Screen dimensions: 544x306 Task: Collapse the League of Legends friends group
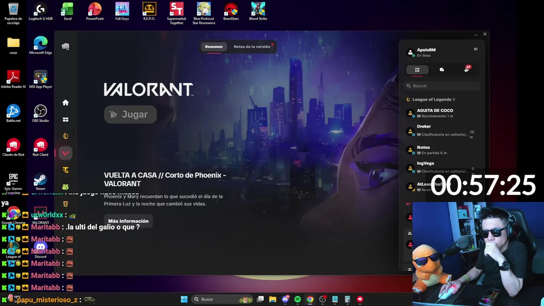coord(431,99)
